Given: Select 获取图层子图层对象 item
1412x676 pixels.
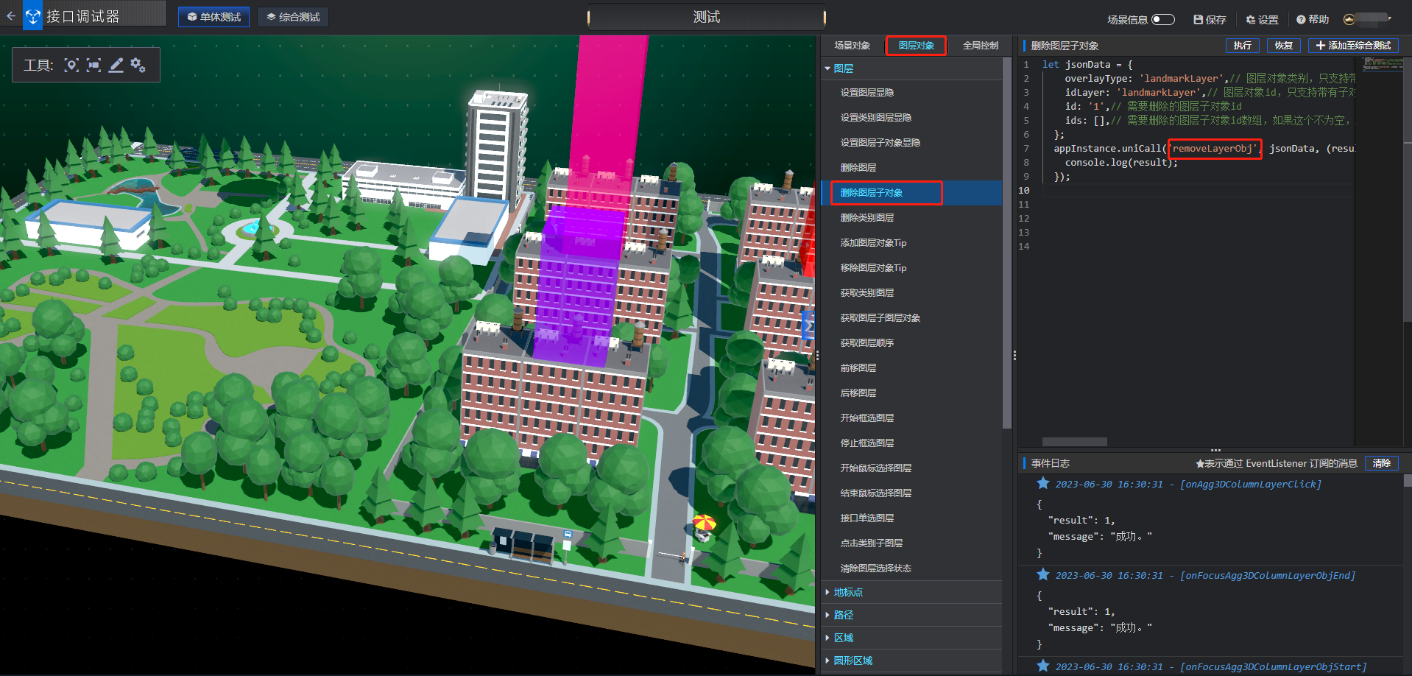Looking at the screenshot, I should tap(911, 318).
